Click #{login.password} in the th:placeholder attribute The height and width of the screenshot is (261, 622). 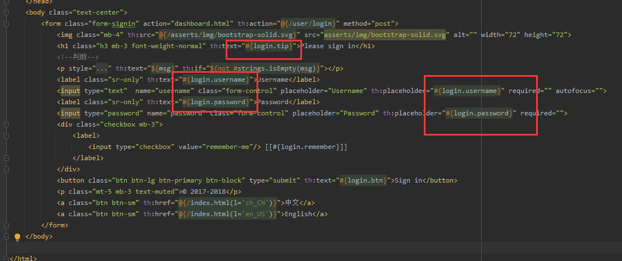click(x=479, y=113)
